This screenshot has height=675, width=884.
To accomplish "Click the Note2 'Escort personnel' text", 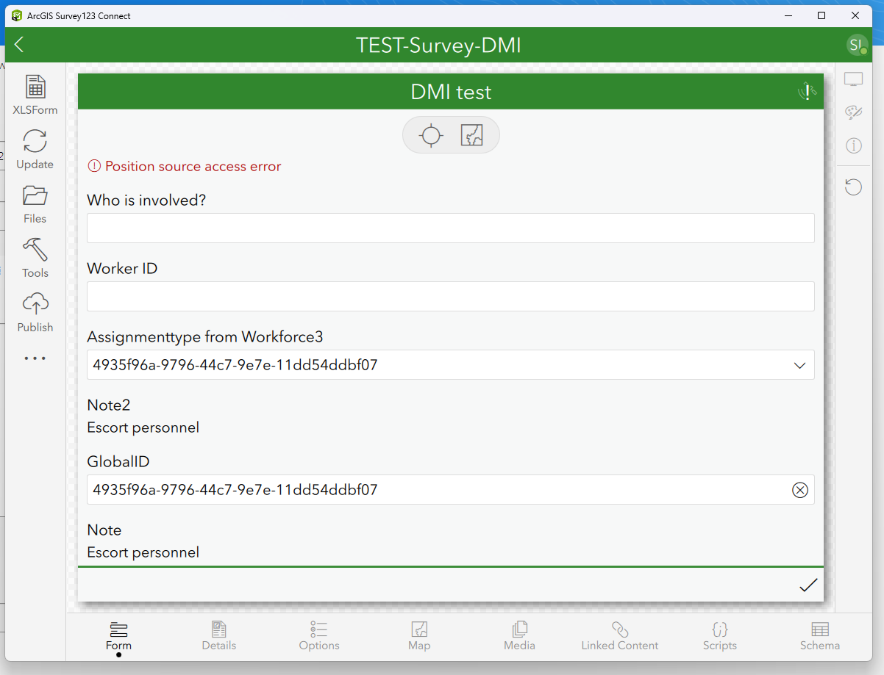I will tap(143, 427).
